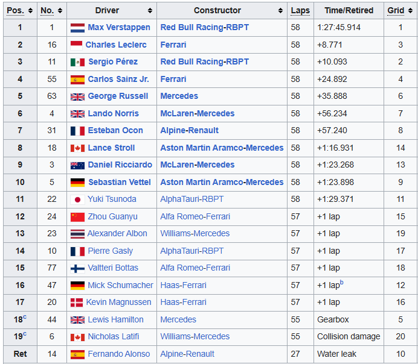
Task: Open the Pierre Gasly driver link
Action: point(111,251)
